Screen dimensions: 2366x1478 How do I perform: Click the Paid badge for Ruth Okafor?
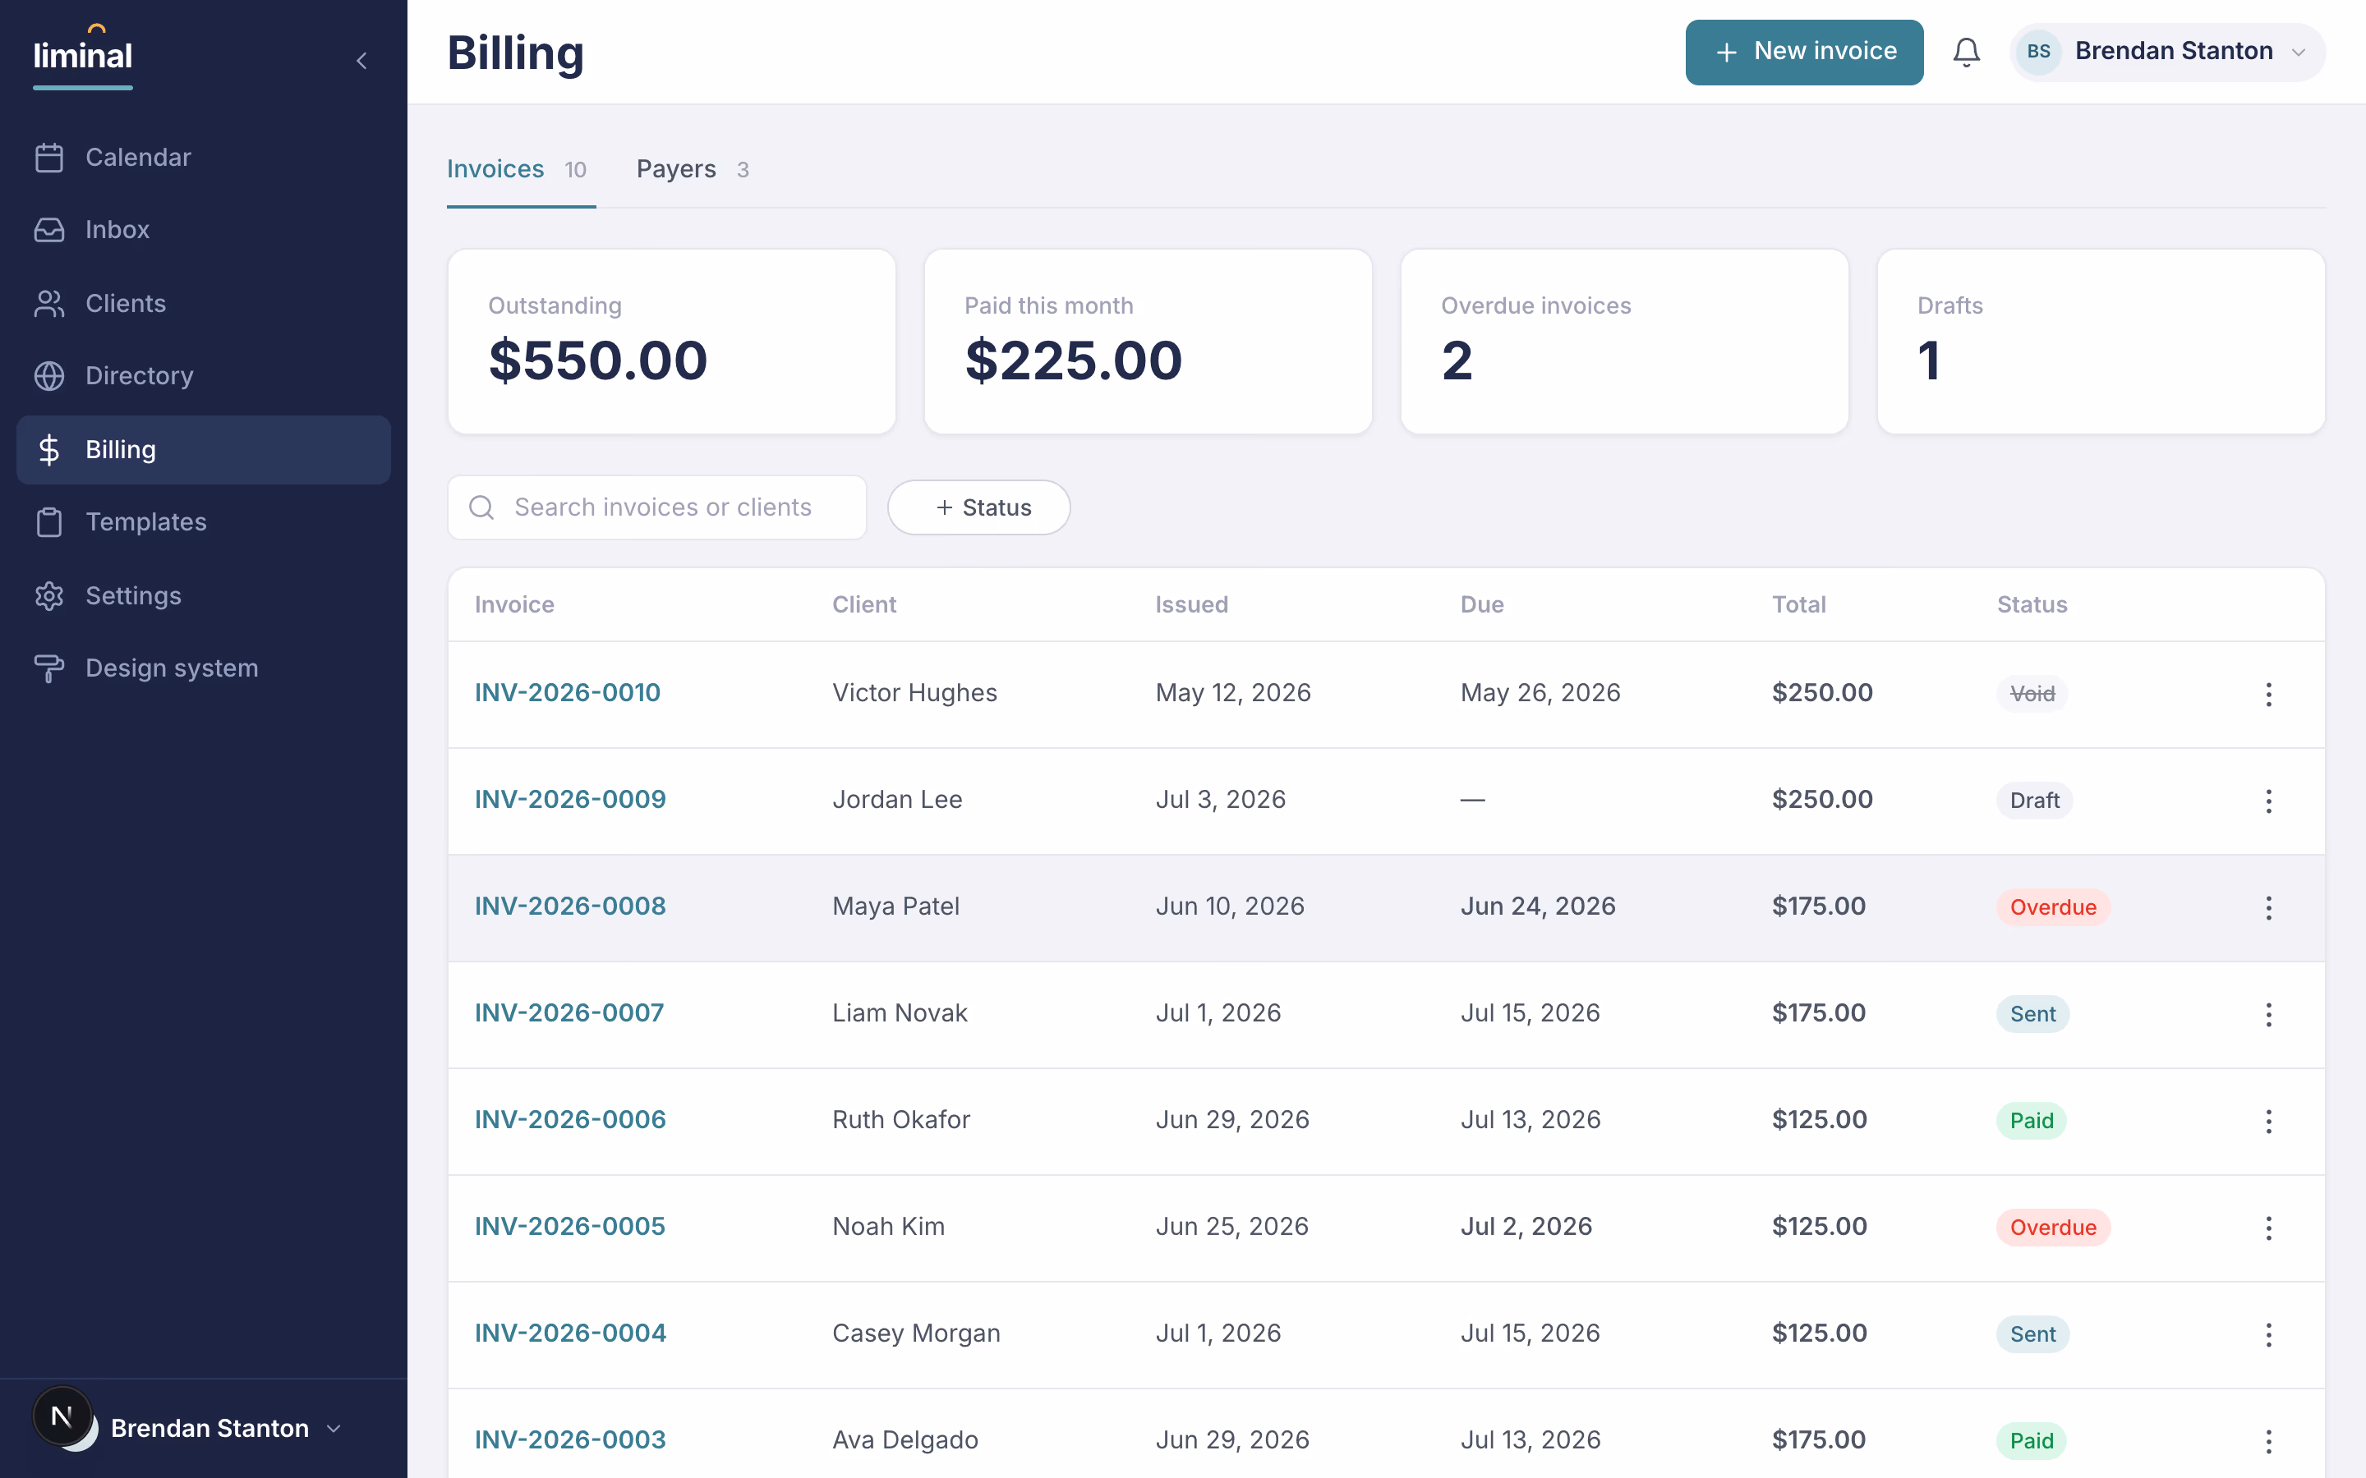point(2032,1120)
